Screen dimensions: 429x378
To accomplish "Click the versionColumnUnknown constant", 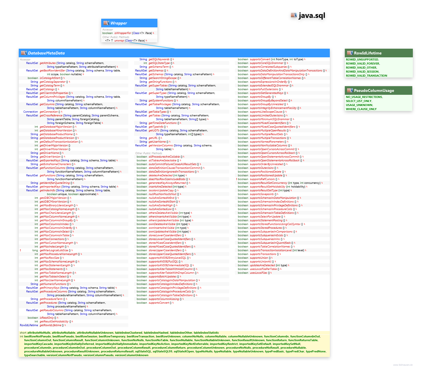I will (131, 355).
